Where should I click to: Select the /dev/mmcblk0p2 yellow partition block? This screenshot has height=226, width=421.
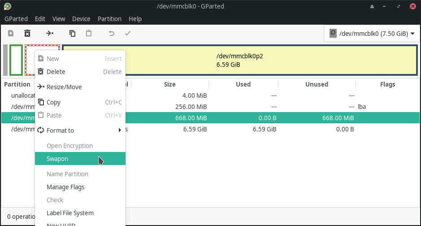[240, 61]
